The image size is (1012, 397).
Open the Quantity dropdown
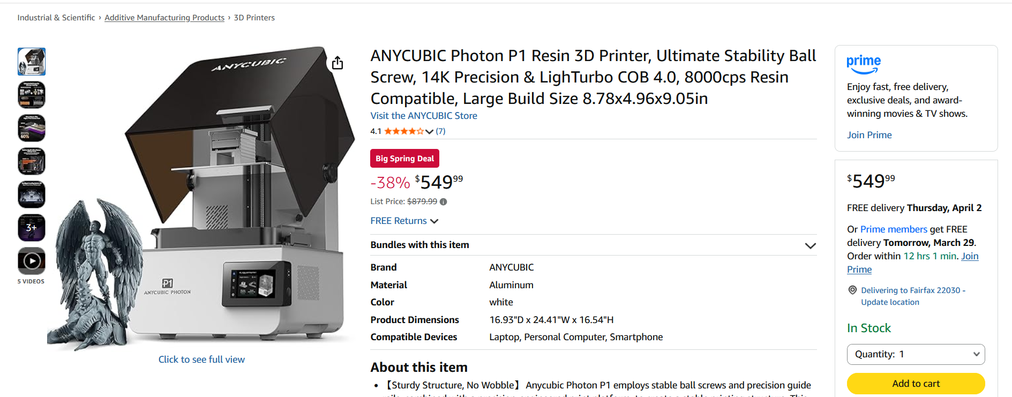(916, 354)
